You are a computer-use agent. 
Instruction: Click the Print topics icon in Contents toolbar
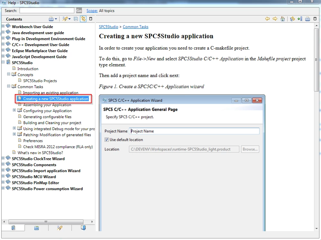click(x=51, y=19)
